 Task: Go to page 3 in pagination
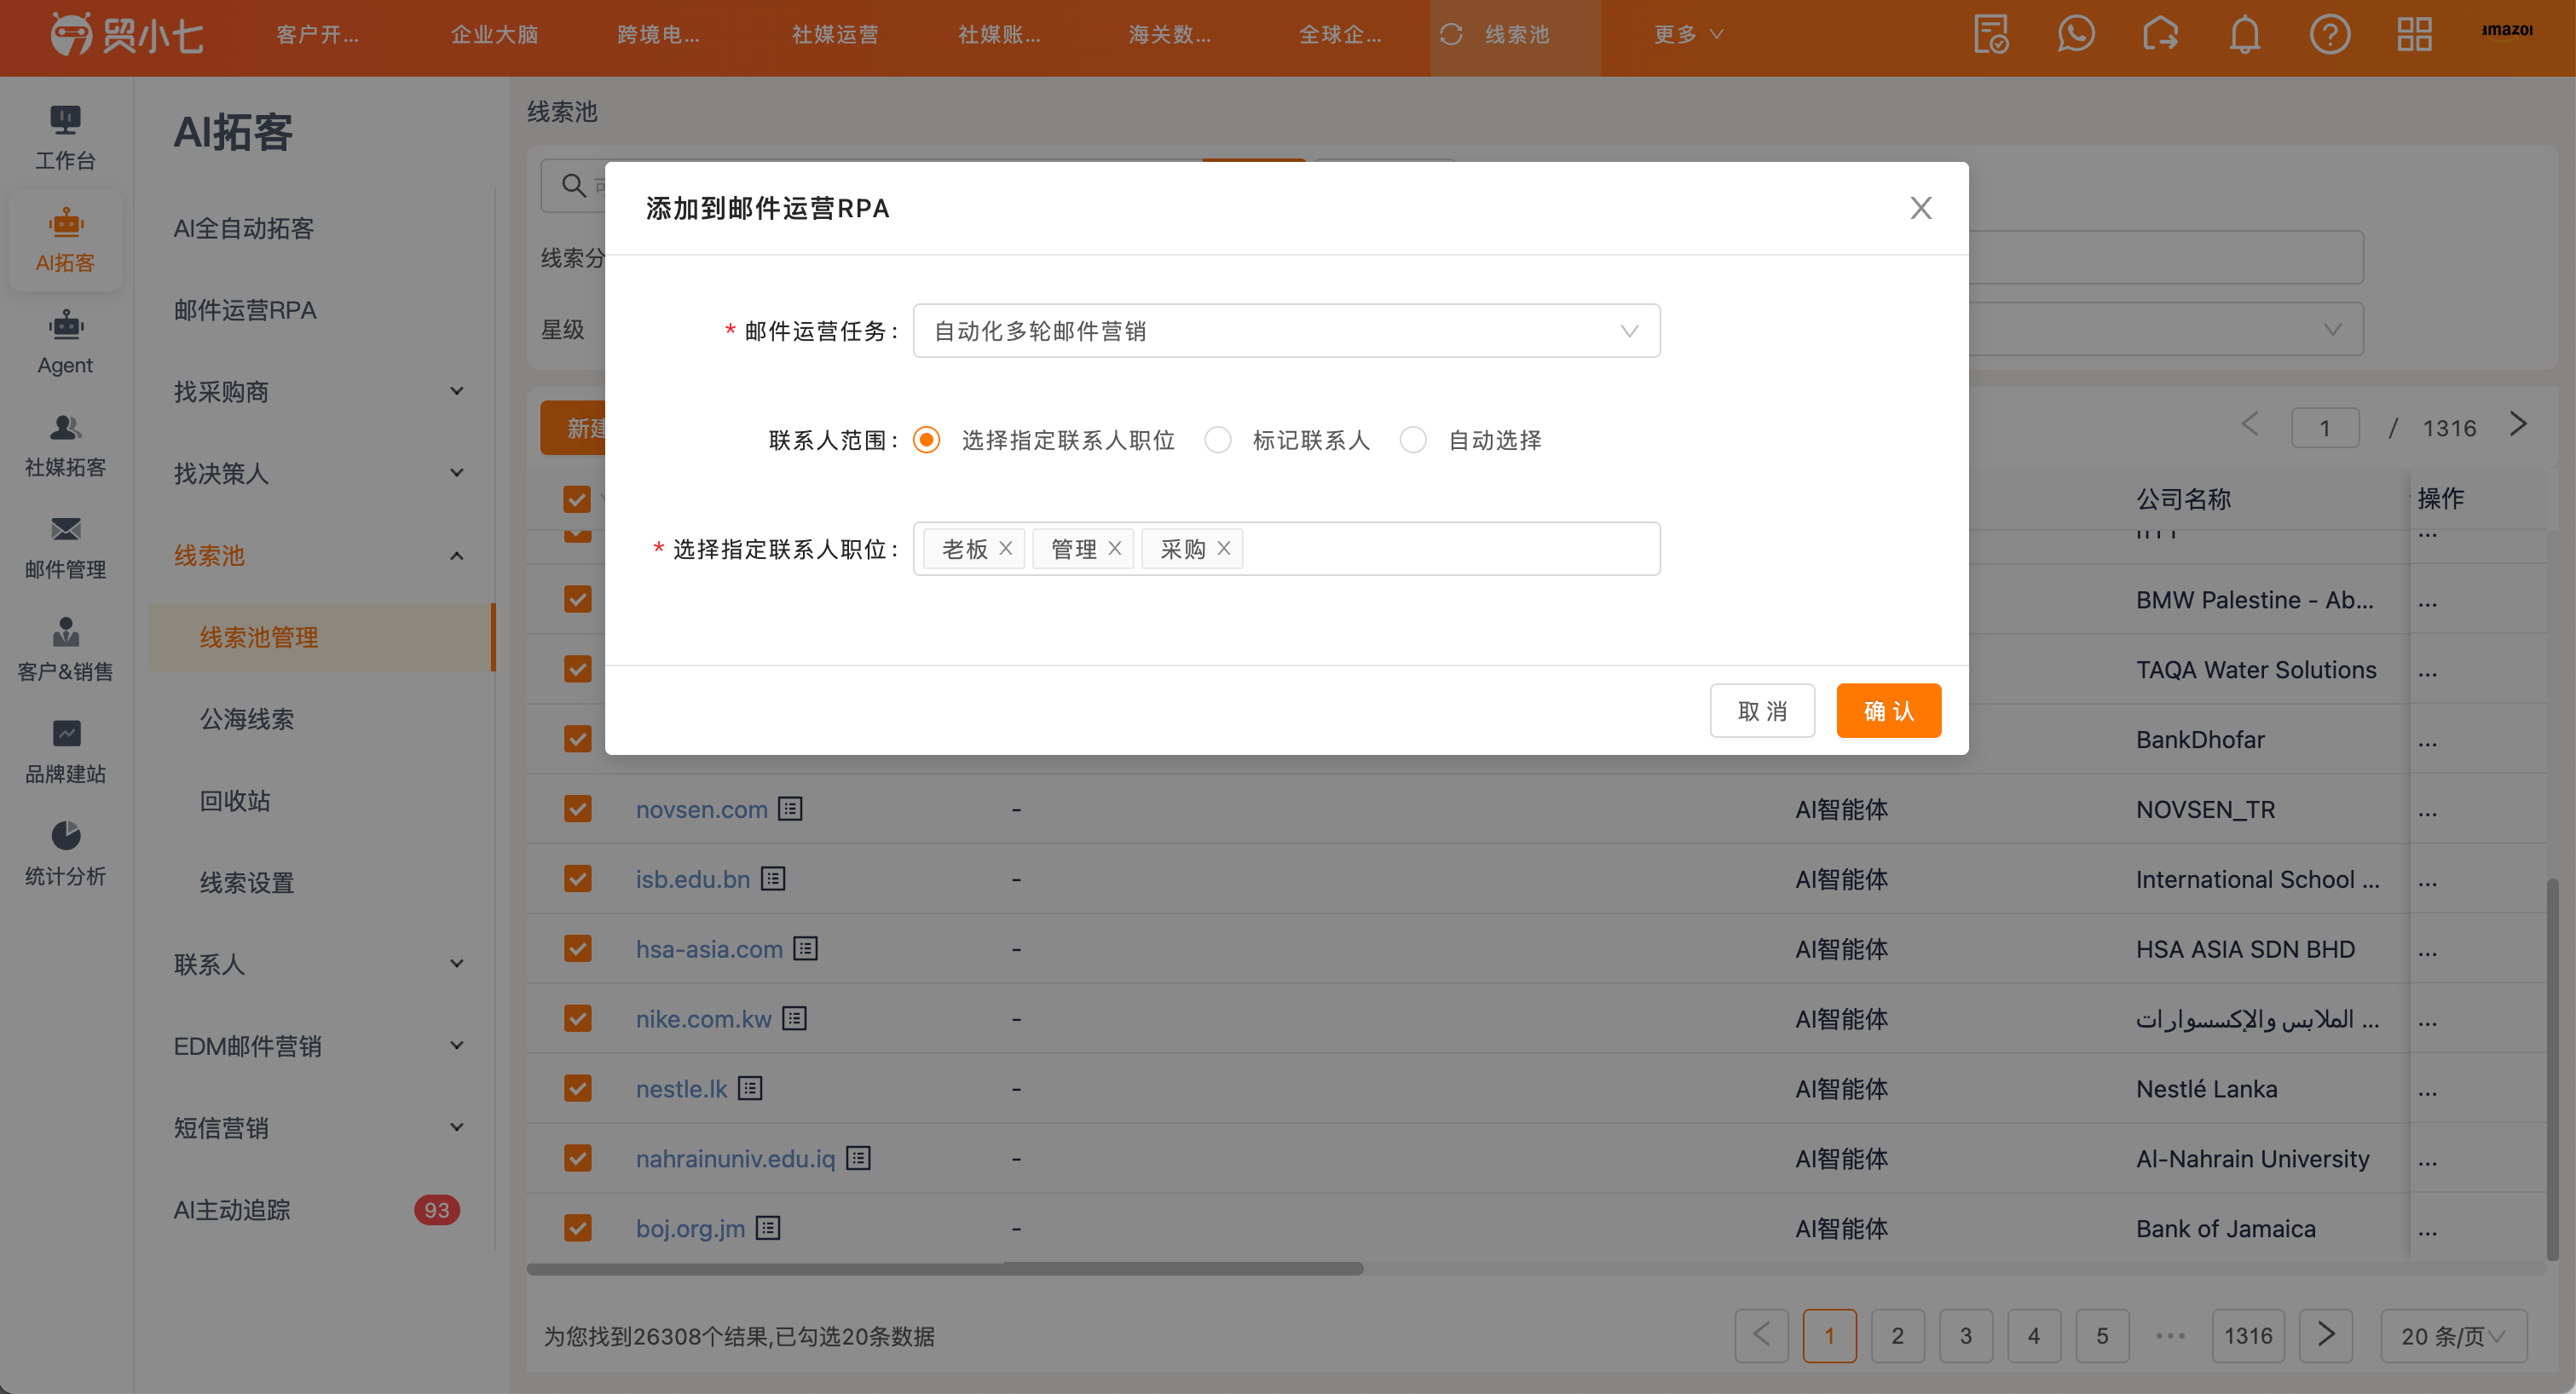[x=1965, y=1336]
